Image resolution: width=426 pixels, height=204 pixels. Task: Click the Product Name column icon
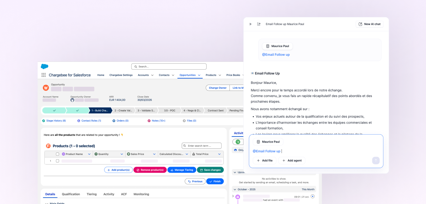click(64, 154)
